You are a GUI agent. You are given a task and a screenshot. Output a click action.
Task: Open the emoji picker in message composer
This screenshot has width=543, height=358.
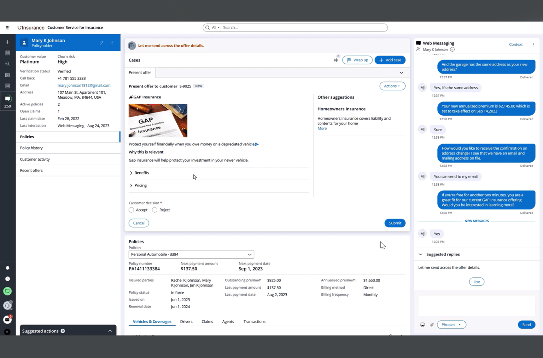(422, 325)
